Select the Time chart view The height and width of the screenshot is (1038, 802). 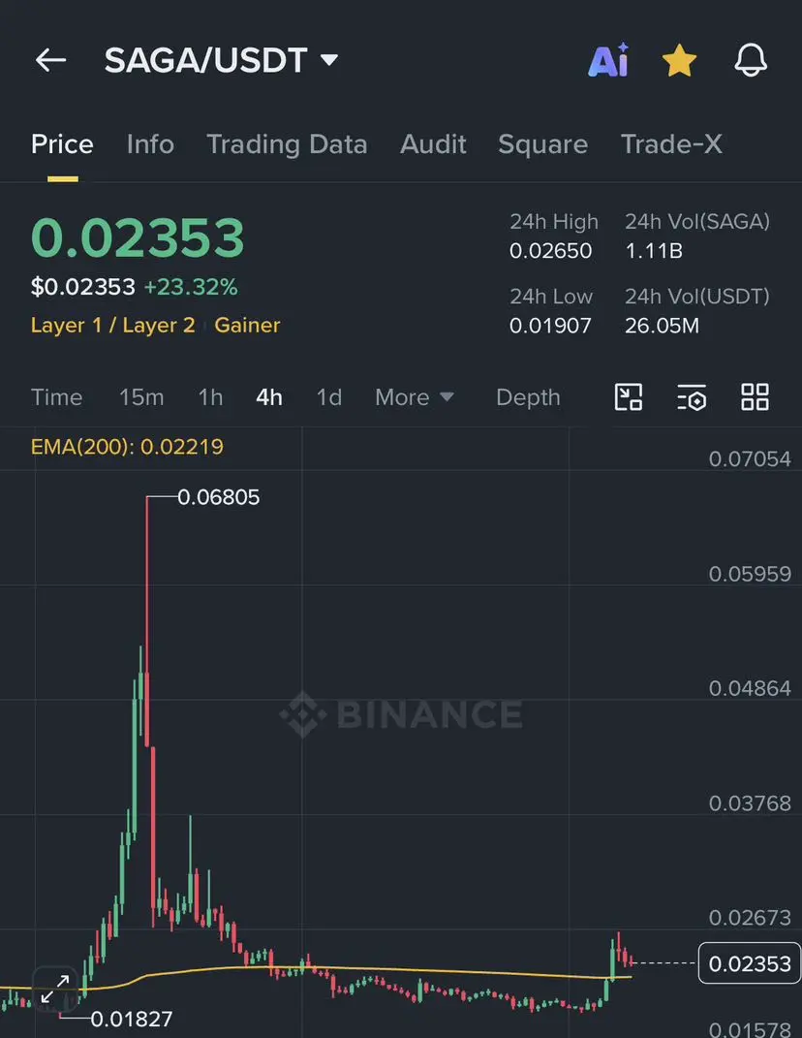tap(57, 397)
